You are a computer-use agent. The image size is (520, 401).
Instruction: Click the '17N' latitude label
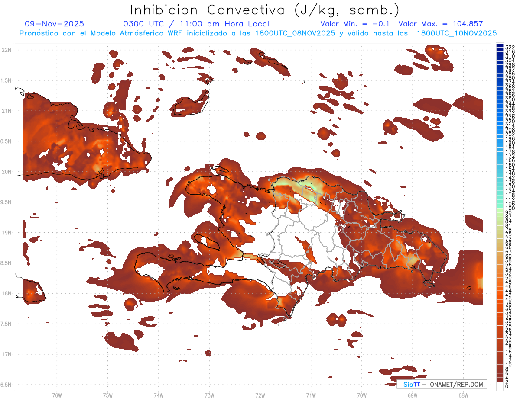(x=7, y=354)
